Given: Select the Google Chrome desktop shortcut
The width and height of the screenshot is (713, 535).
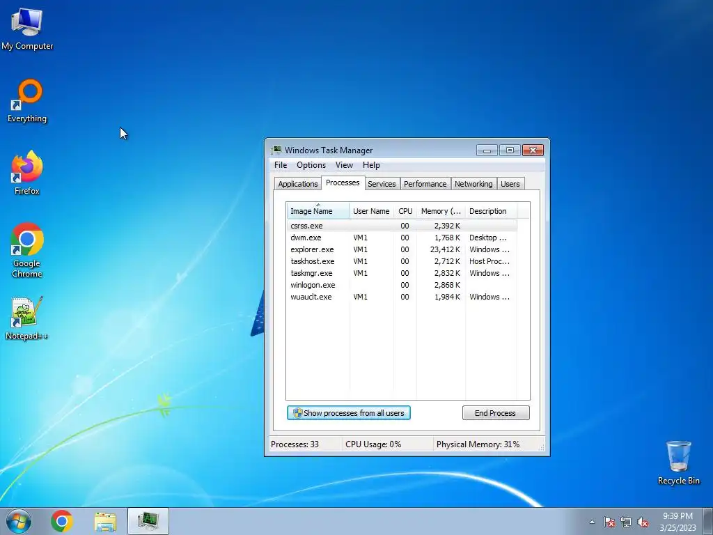Looking at the screenshot, I should pos(27,250).
